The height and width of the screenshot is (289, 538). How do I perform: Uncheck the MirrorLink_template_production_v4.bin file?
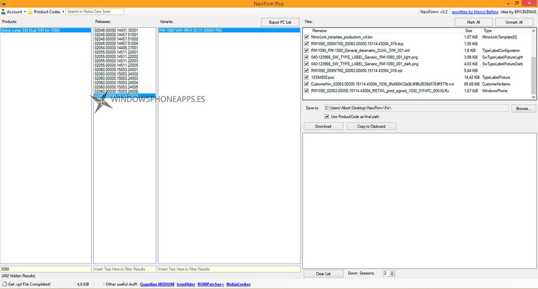tap(307, 37)
